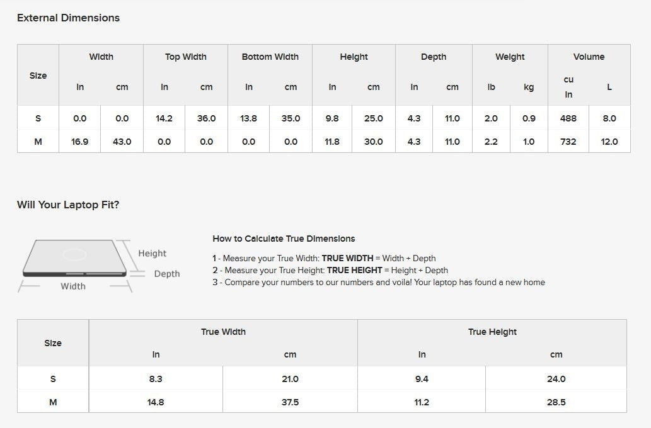This screenshot has height=428, width=651.
Task: Select size S row in External Dimensions
Action: coord(38,118)
